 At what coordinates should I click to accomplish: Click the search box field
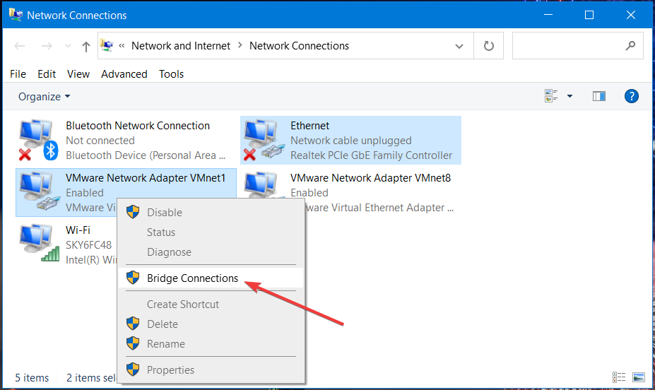pyautogui.click(x=569, y=46)
